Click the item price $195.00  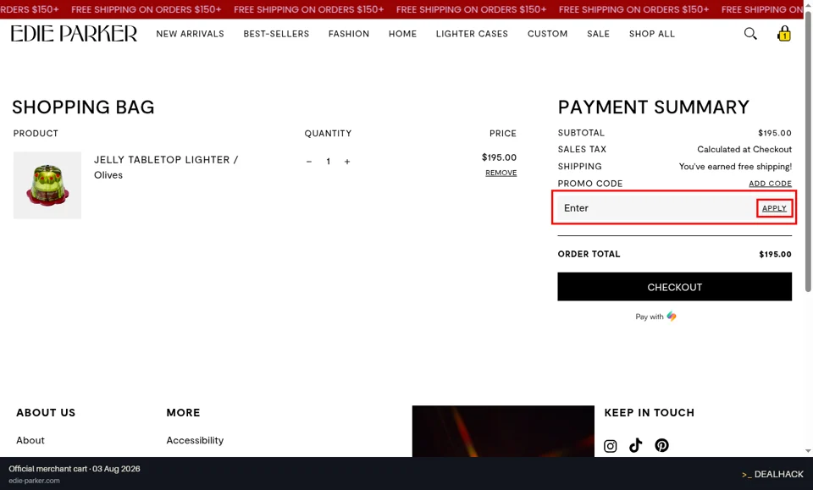(499, 157)
